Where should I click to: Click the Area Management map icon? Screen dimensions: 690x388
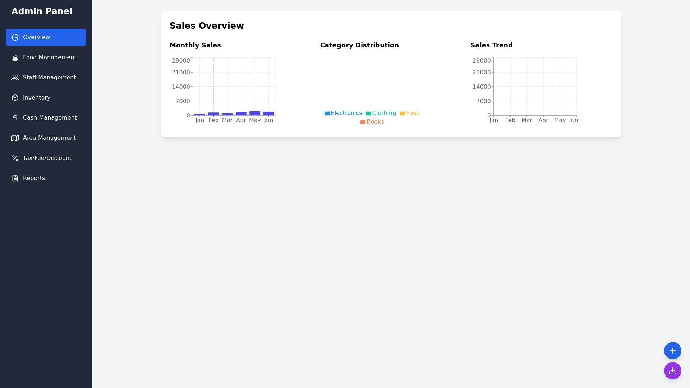[15, 138]
